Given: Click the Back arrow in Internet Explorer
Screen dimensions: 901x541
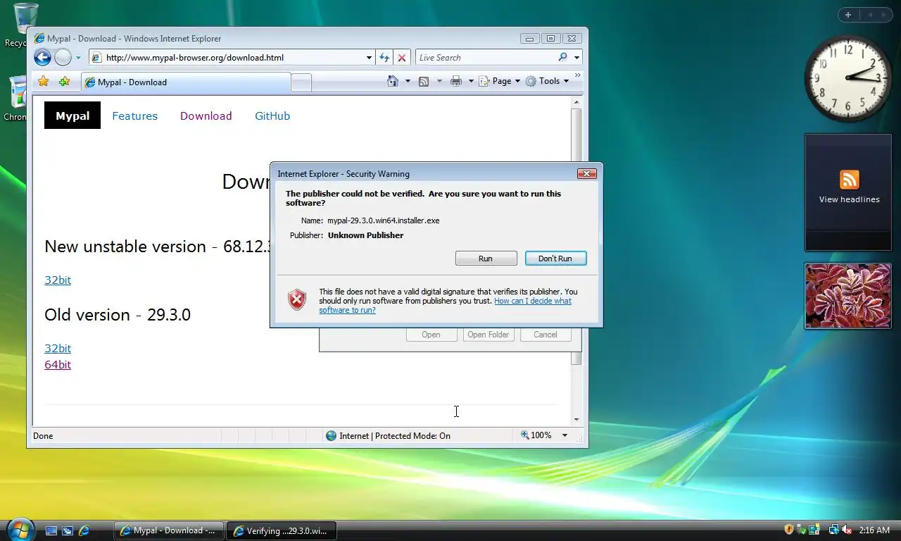Looking at the screenshot, I should pyautogui.click(x=42, y=58).
